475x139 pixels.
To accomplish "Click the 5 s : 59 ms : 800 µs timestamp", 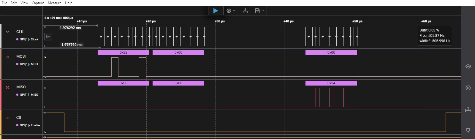I will (x=59, y=18).
